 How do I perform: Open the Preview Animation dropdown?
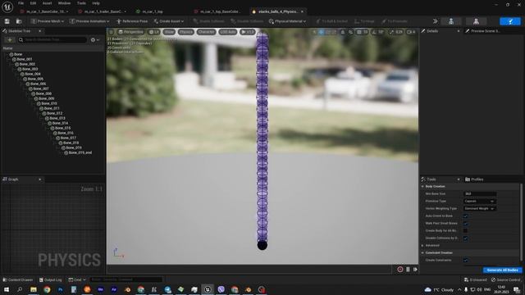89,21
